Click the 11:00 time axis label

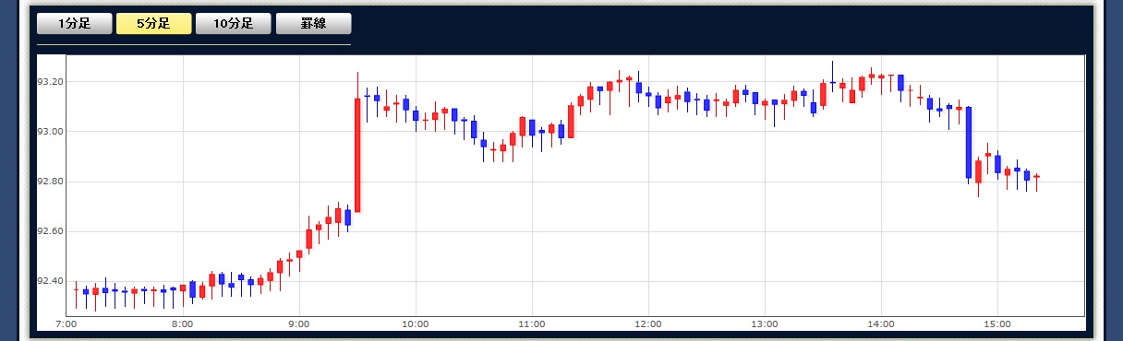[532, 324]
